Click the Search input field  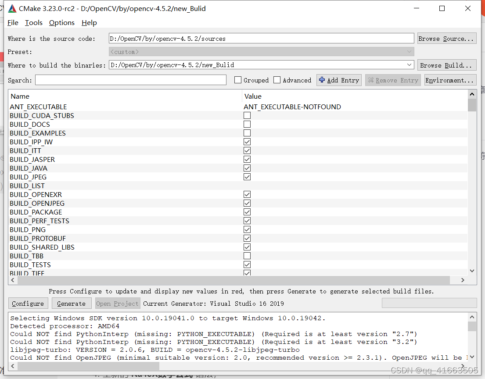(130, 80)
